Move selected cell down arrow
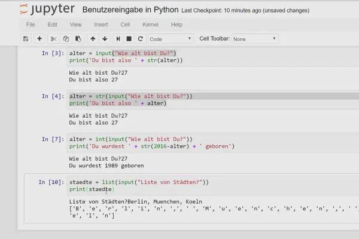The width and height of the screenshot is (359, 239). click(x=105, y=39)
